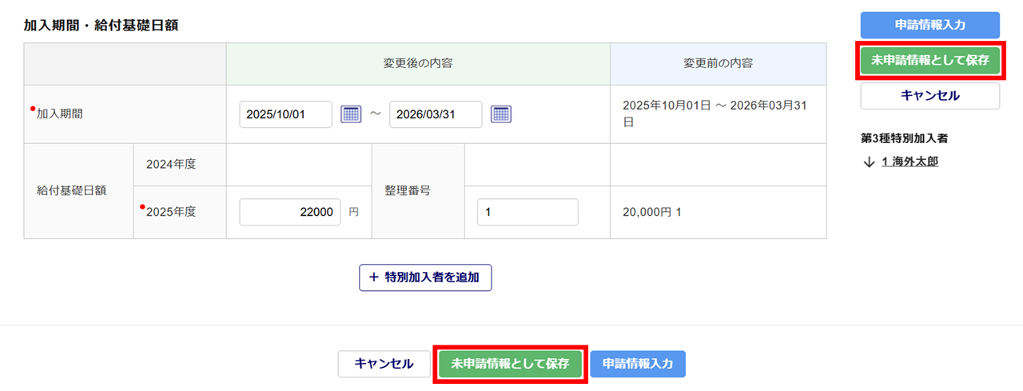
Task: Focus the end date field 2026/03/31
Action: click(x=436, y=114)
